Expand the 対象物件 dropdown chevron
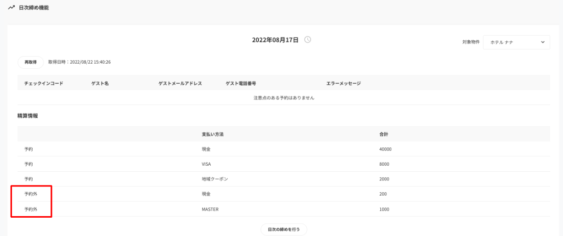 [x=543, y=42]
